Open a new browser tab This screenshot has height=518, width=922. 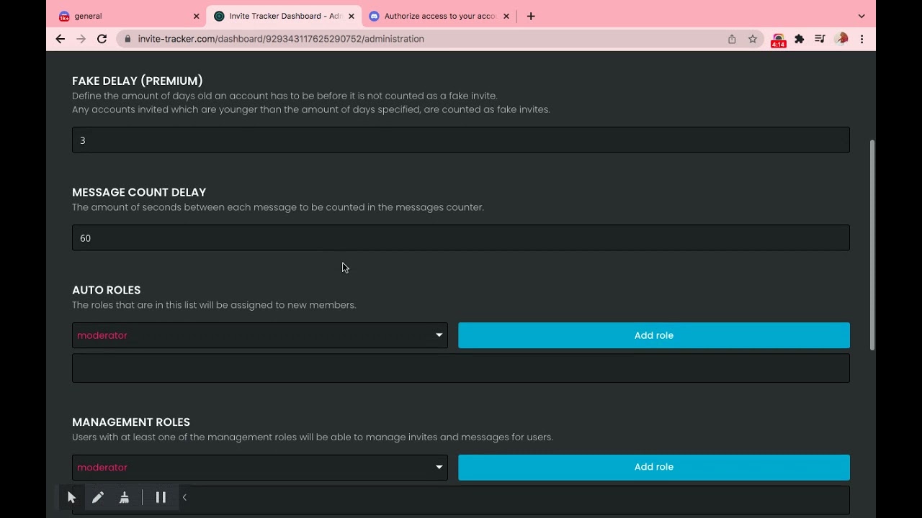pyautogui.click(x=531, y=16)
